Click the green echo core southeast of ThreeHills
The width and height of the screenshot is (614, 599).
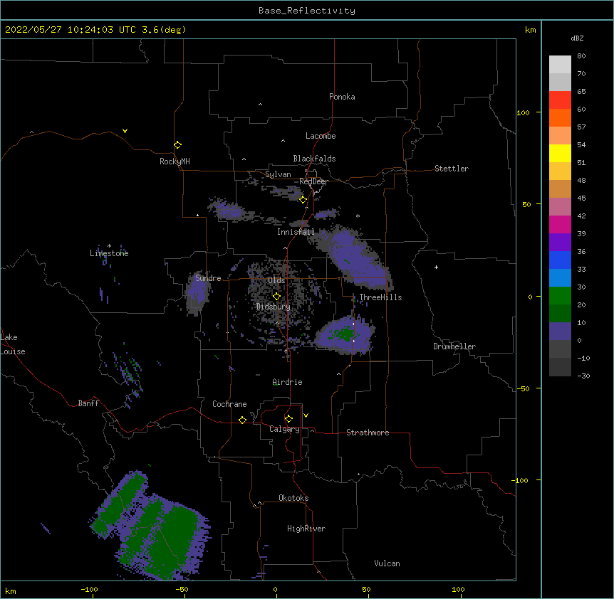click(345, 334)
